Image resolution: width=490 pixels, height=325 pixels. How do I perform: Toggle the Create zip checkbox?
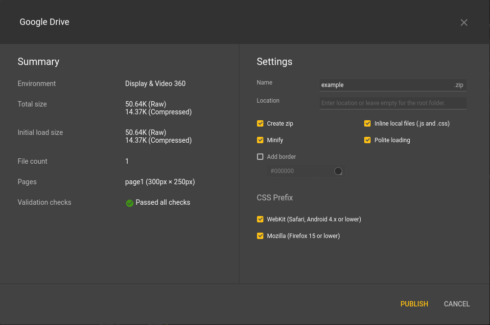pos(260,124)
